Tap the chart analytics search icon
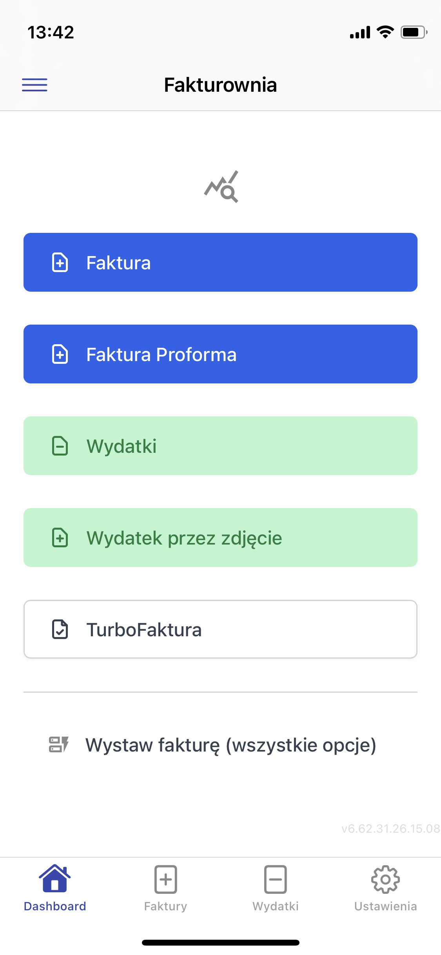The image size is (441, 955). (x=221, y=187)
